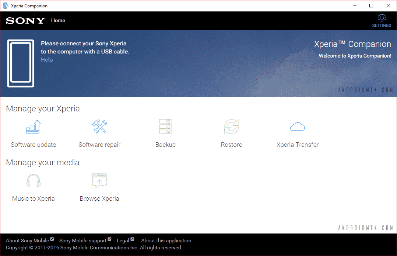Go to the Home tab
The image size is (397, 256).
click(58, 21)
